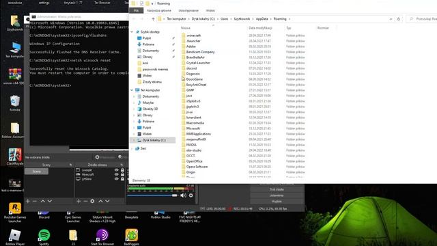Launch Spotify from the desktop
The width and height of the screenshot is (437, 246).
pyautogui.click(x=44, y=237)
